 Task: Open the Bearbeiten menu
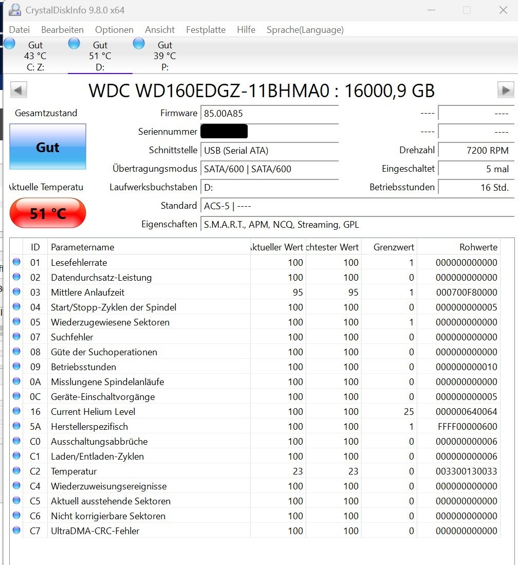click(62, 29)
